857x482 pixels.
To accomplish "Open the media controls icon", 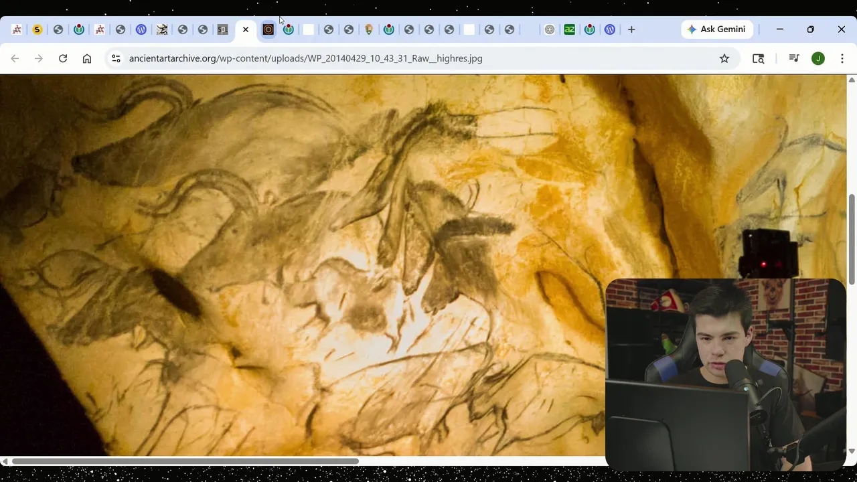I will click(x=794, y=58).
